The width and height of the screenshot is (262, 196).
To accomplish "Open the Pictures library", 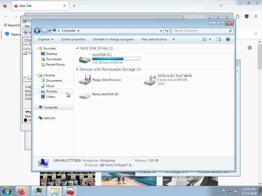I will pyautogui.click(x=51, y=91).
